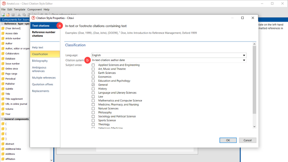
Task: Enable the Philosophy subject area
Action: [x=93, y=112]
